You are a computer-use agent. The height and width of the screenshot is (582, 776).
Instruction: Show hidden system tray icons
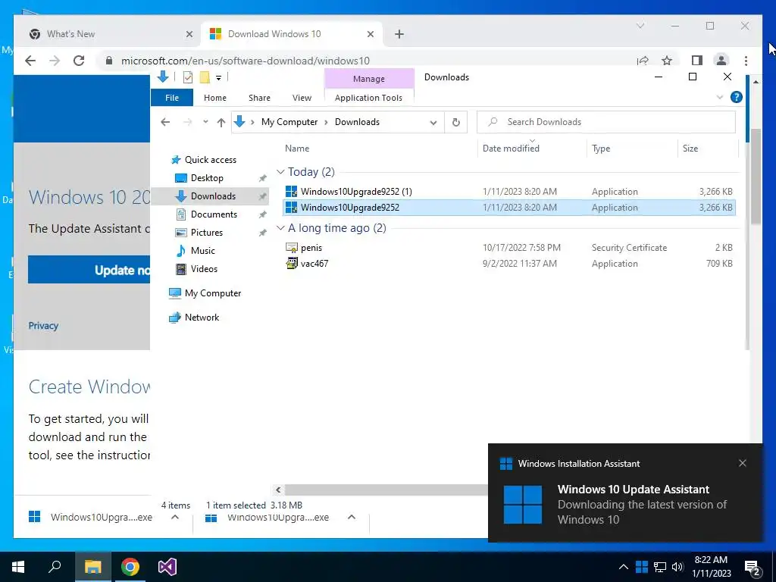click(x=624, y=567)
